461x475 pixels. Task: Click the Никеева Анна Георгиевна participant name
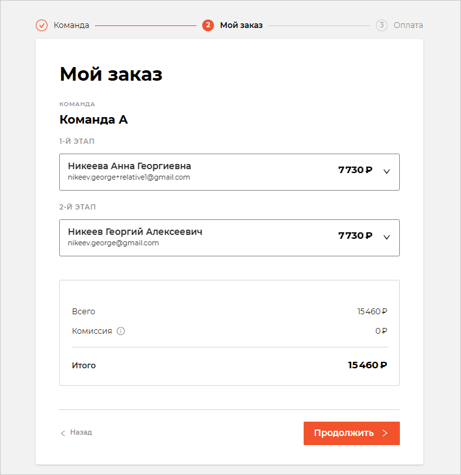[129, 166]
